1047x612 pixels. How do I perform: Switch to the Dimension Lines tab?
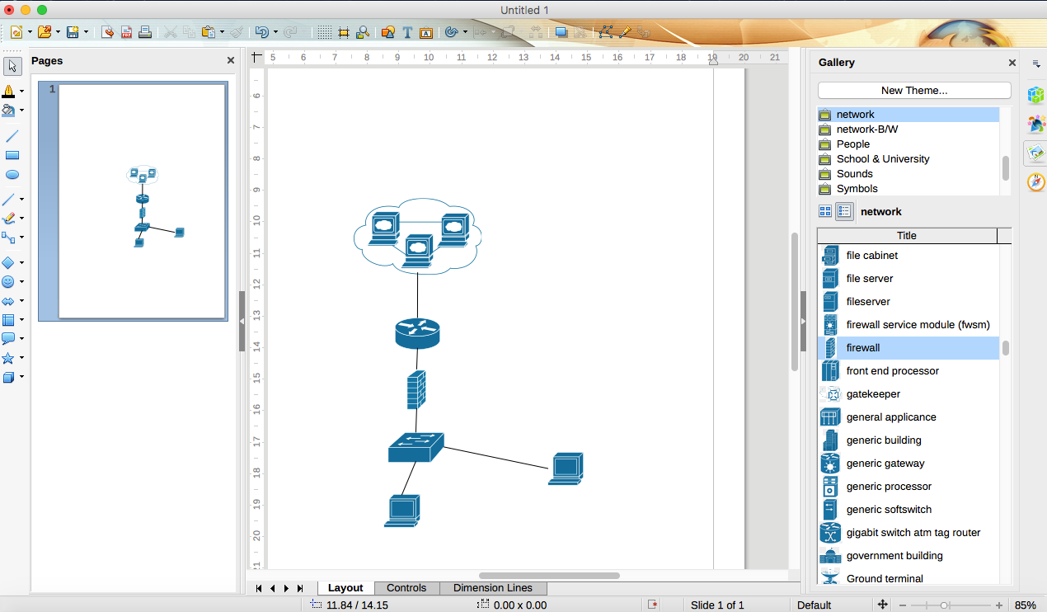(493, 588)
